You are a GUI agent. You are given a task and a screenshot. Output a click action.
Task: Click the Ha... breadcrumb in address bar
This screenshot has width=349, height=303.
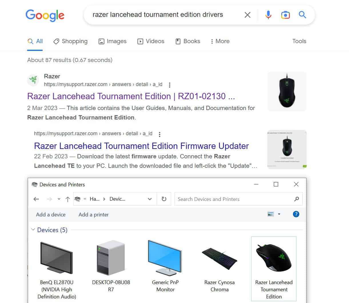coord(95,199)
